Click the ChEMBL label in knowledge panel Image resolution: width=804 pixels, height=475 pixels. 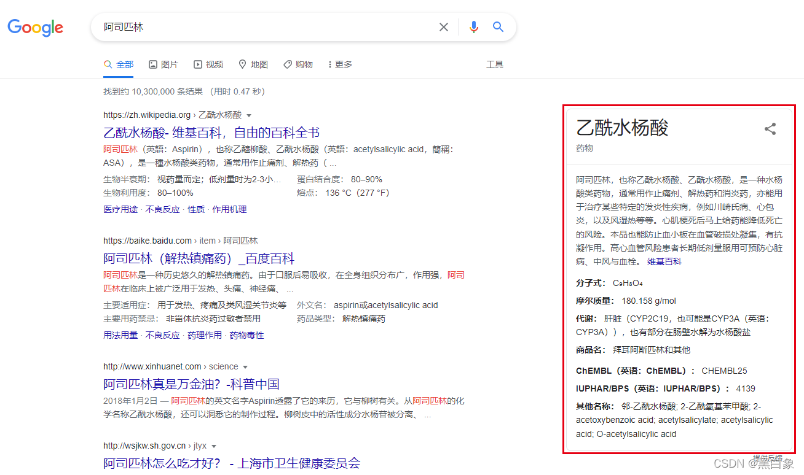click(636, 371)
